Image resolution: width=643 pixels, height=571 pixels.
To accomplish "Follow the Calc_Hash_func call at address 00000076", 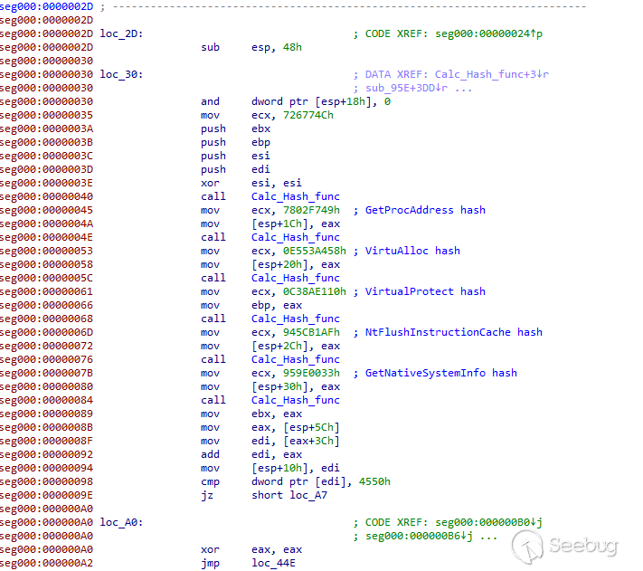I will tap(295, 359).
